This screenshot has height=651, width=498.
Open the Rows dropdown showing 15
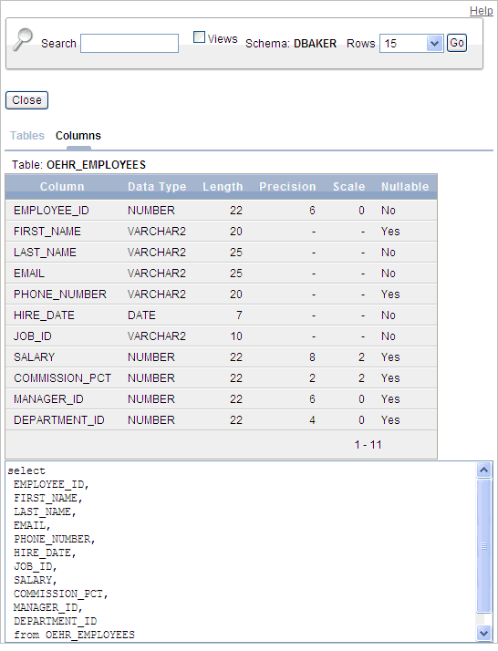411,43
